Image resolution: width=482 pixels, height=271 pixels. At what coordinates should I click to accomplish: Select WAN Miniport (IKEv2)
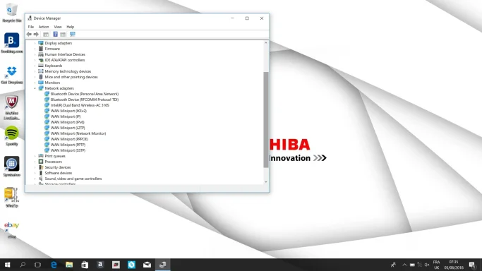tap(68, 111)
